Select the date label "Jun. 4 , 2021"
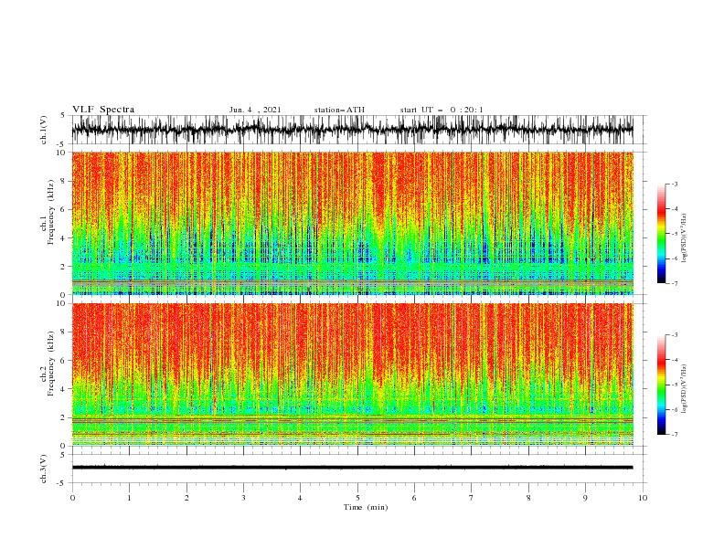This screenshot has height=559, width=724. (x=255, y=110)
